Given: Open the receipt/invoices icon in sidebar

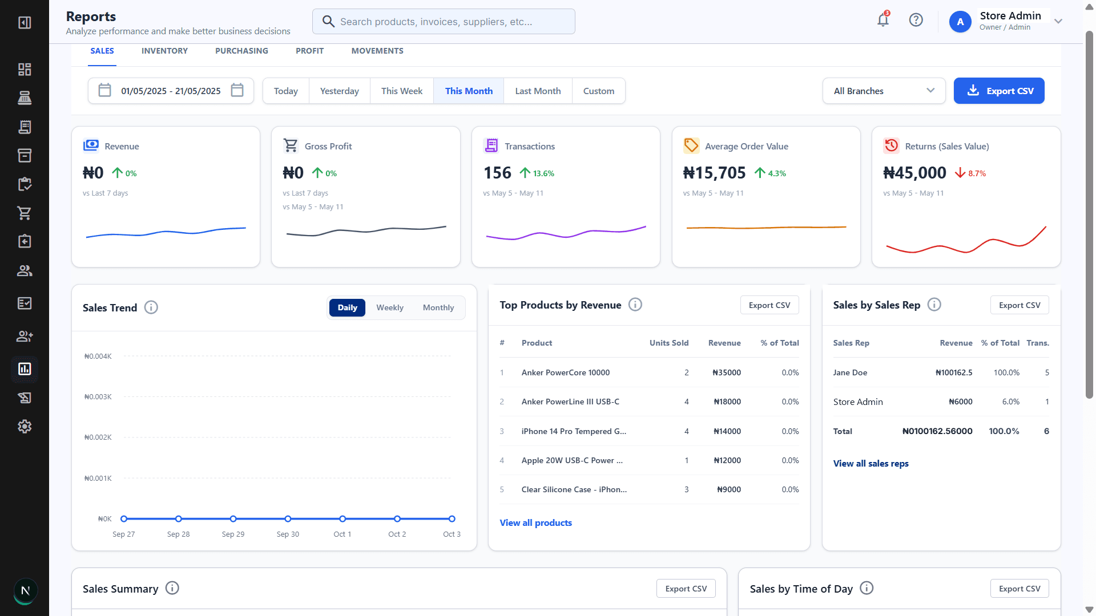Looking at the screenshot, I should pyautogui.click(x=25, y=127).
